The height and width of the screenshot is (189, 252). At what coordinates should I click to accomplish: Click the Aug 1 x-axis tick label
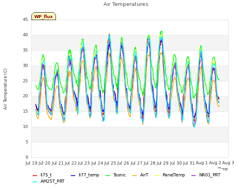[x=202, y=163]
